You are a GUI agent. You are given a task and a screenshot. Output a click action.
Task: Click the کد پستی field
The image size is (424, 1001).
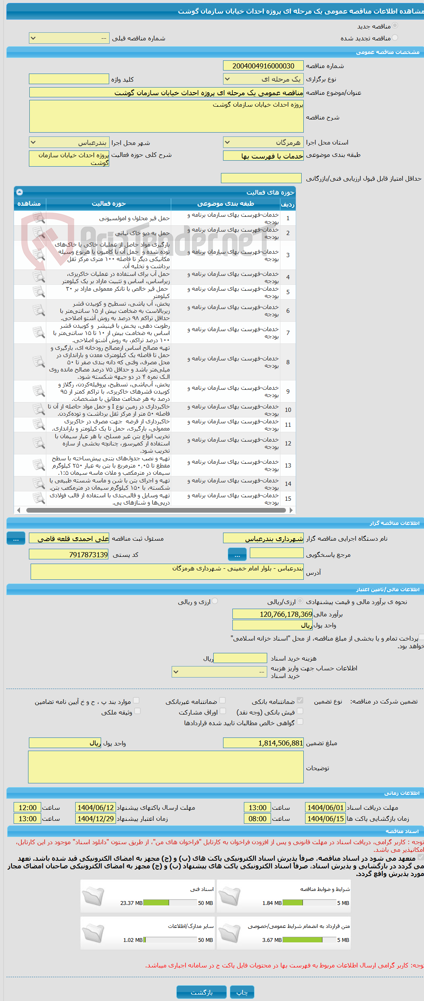point(69,554)
